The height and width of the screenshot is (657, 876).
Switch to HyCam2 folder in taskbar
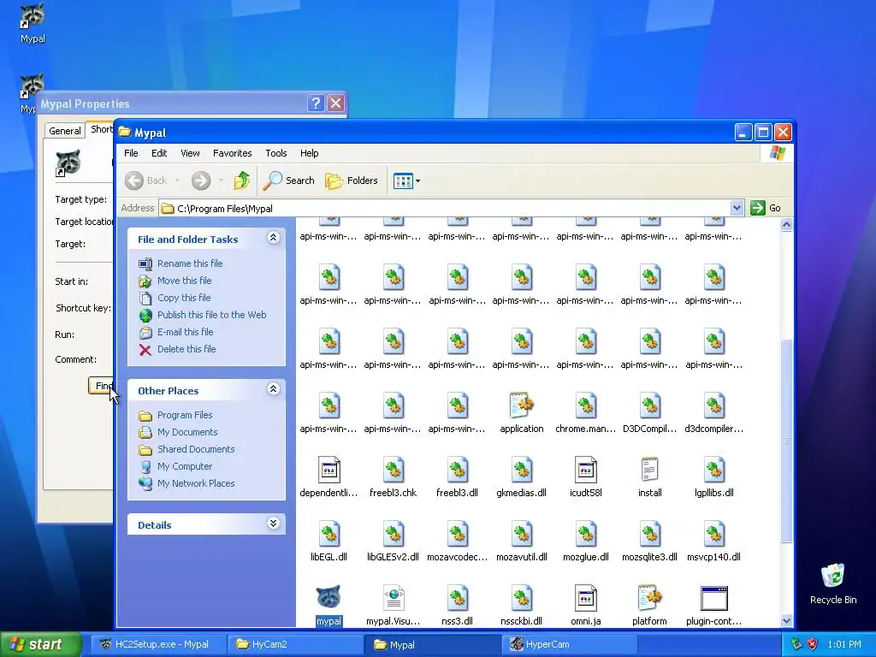[295, 644]
